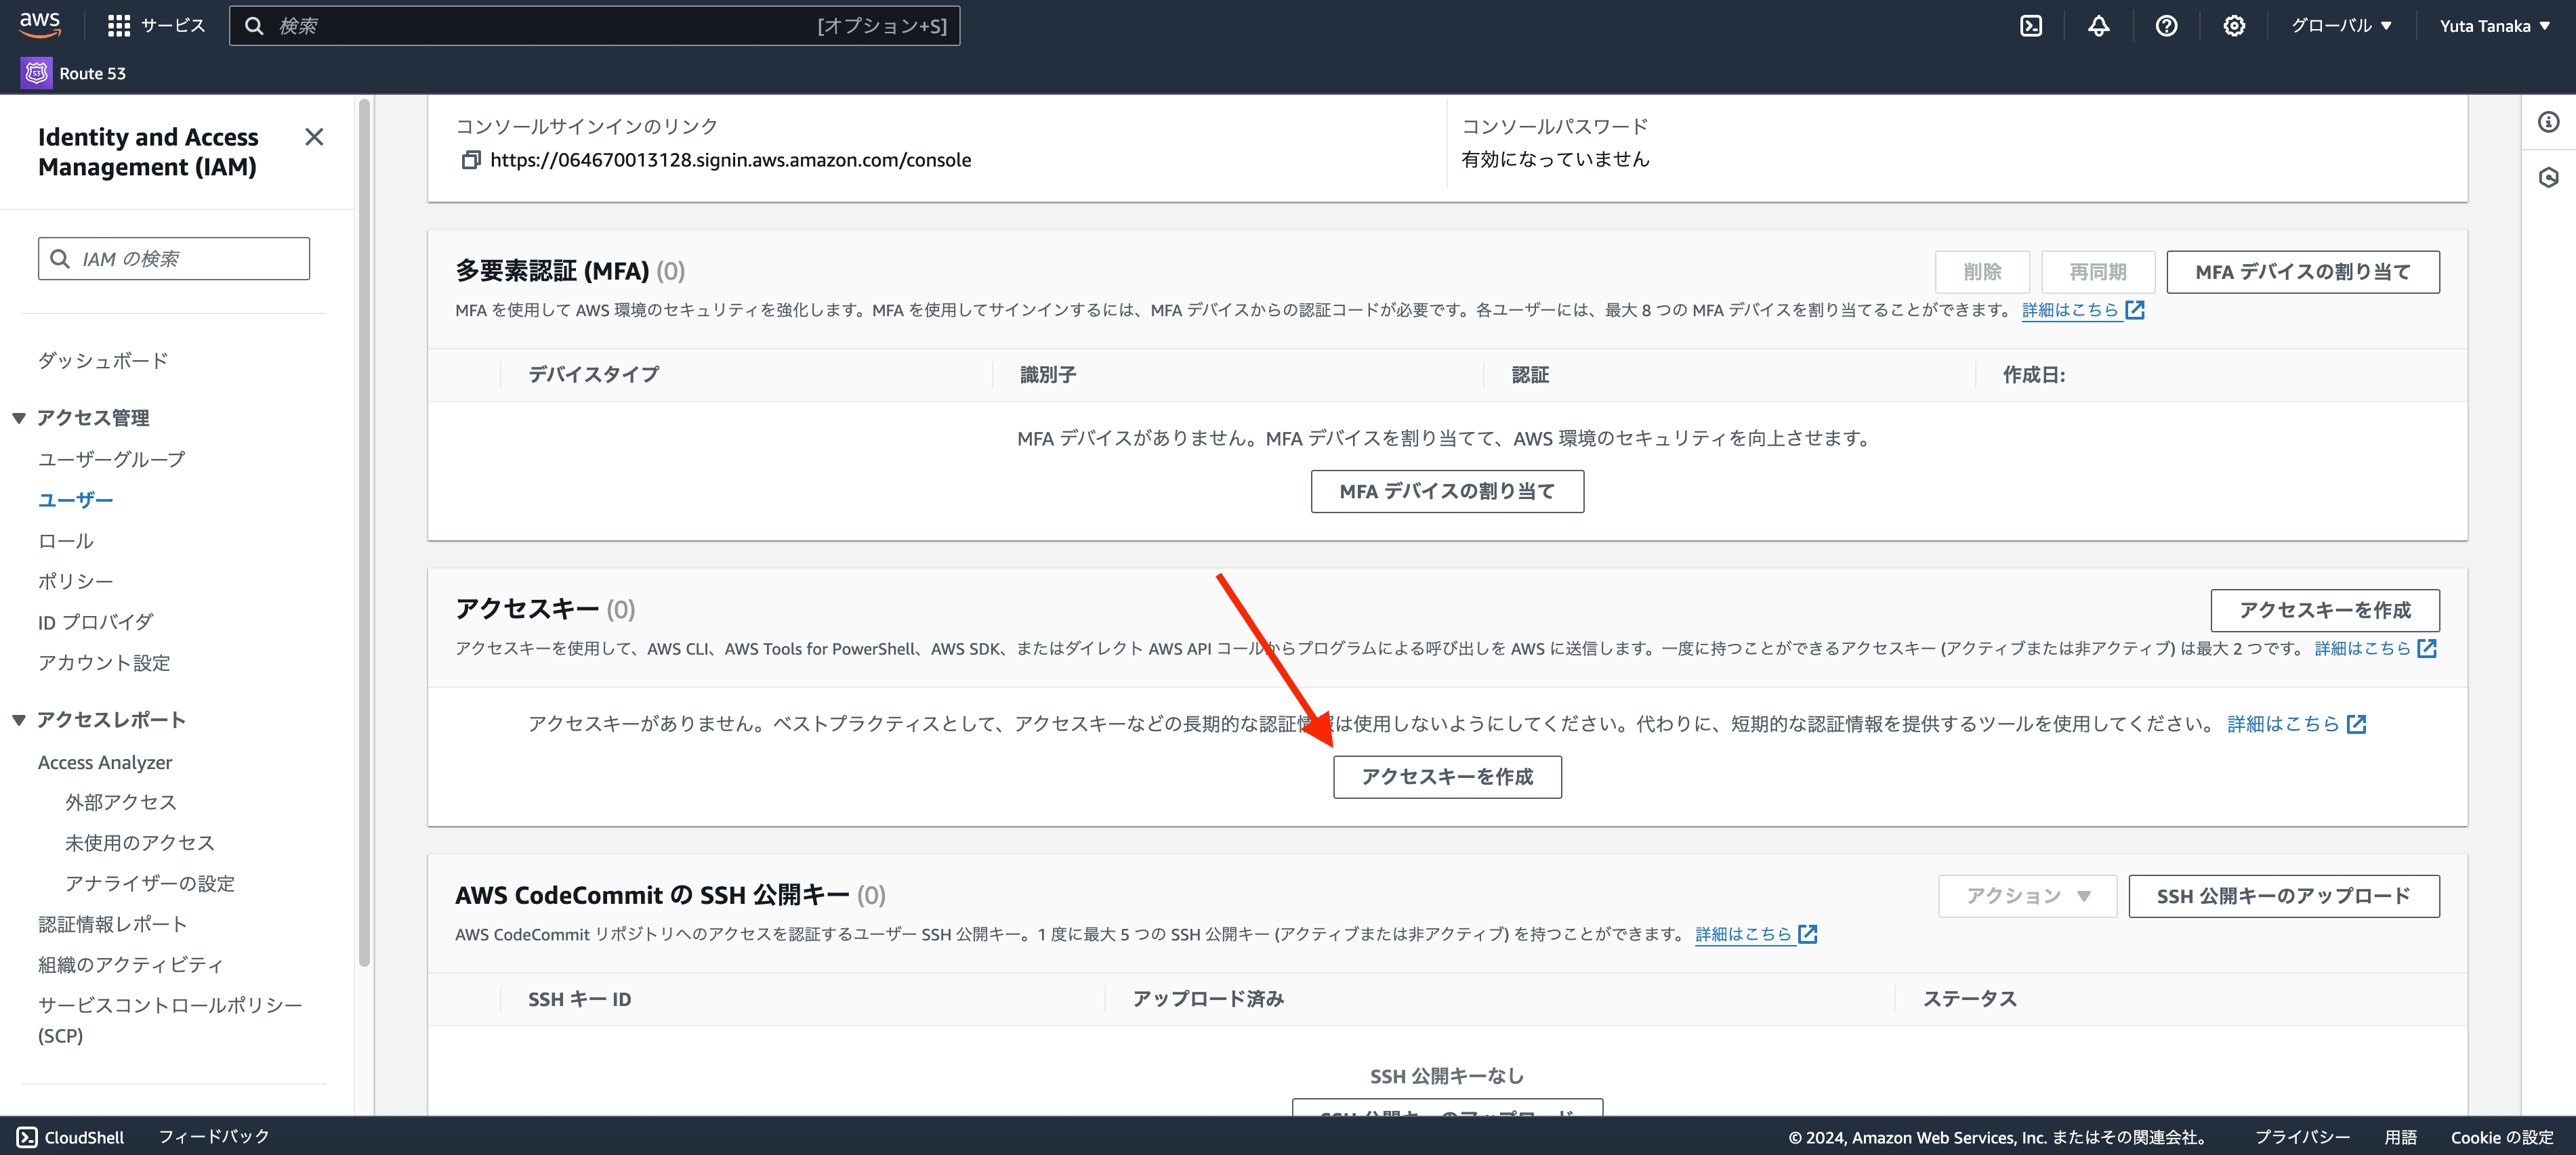Image resolution: width=2576 pixels, height=1155 pixels.
Task: Open the external link icon in the MFA description
Action: click(2135, 309)
